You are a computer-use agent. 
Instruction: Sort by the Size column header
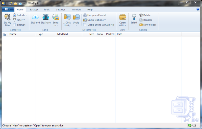point(89,34)
